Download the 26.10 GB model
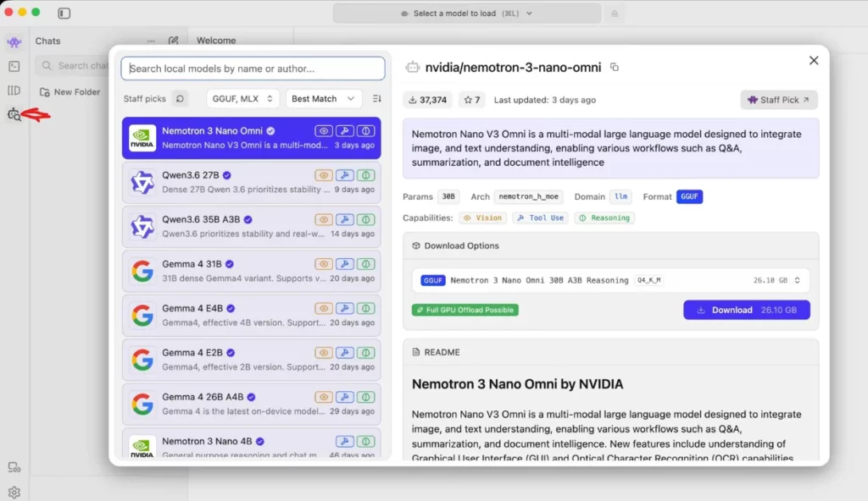 click(x=746, y=310)
